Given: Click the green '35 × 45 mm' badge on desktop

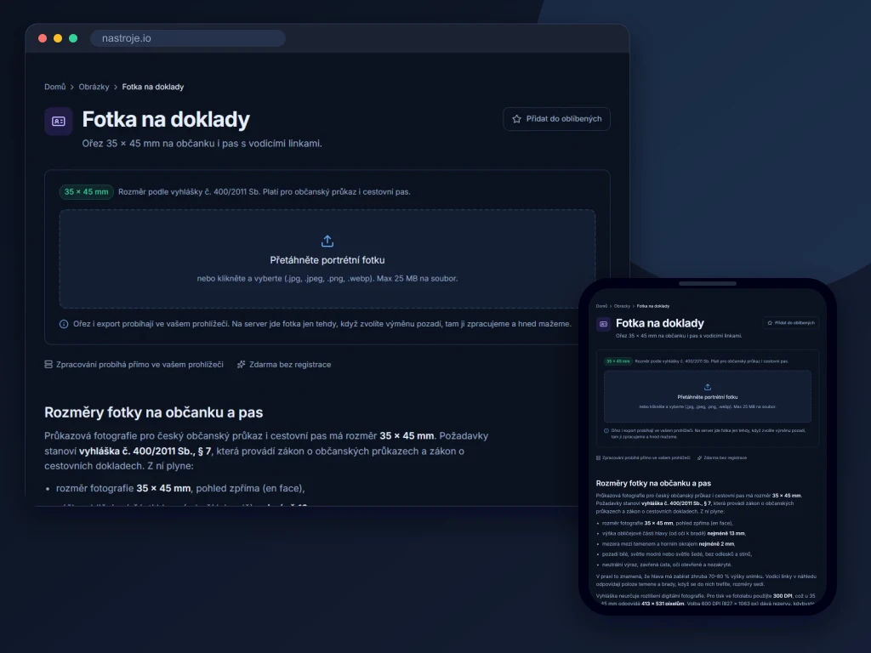Looking at the screenshot, I should coord(86,191).
